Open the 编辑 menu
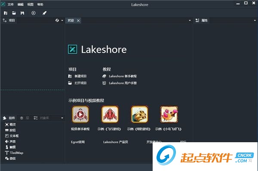Viewport: 258px width, 171px height. 20,4
